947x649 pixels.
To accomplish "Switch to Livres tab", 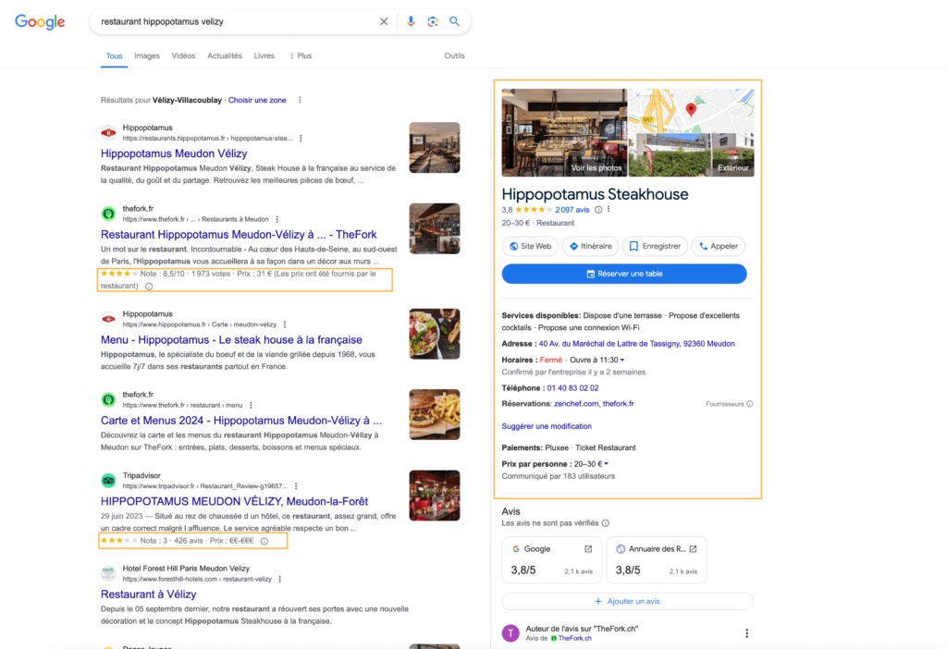I will click(x=264, y=55).
